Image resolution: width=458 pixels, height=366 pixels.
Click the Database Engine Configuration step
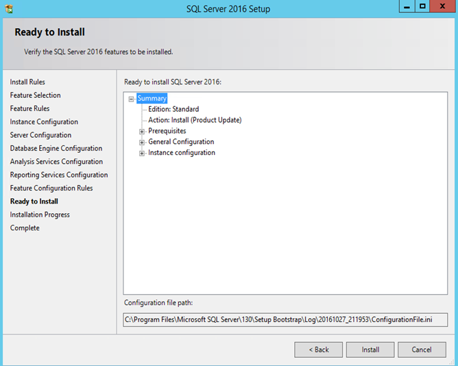[56, 148]
